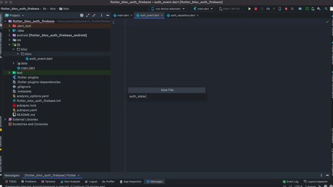Run the app with the green play button
333x187 pixels.
coord(250,9)
